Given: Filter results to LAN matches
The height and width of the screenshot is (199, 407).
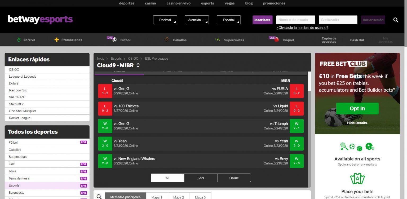Looking at the screenshot, I should (201, 178).
